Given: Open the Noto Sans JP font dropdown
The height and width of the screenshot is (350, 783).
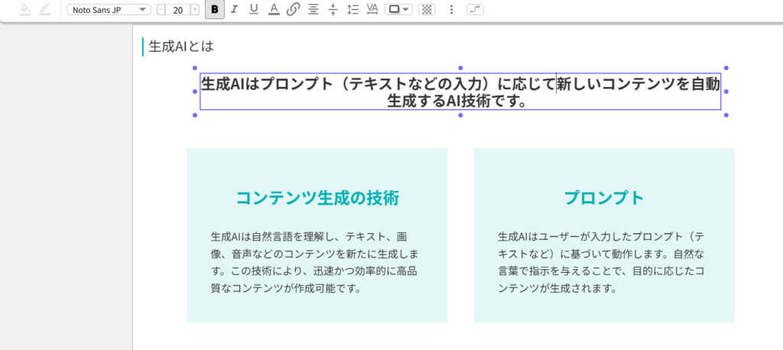Looking at the screenshot, I should 109,9.
